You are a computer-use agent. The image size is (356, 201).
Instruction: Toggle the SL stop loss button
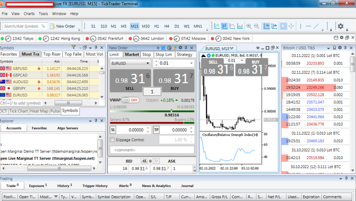click(113, 130)
